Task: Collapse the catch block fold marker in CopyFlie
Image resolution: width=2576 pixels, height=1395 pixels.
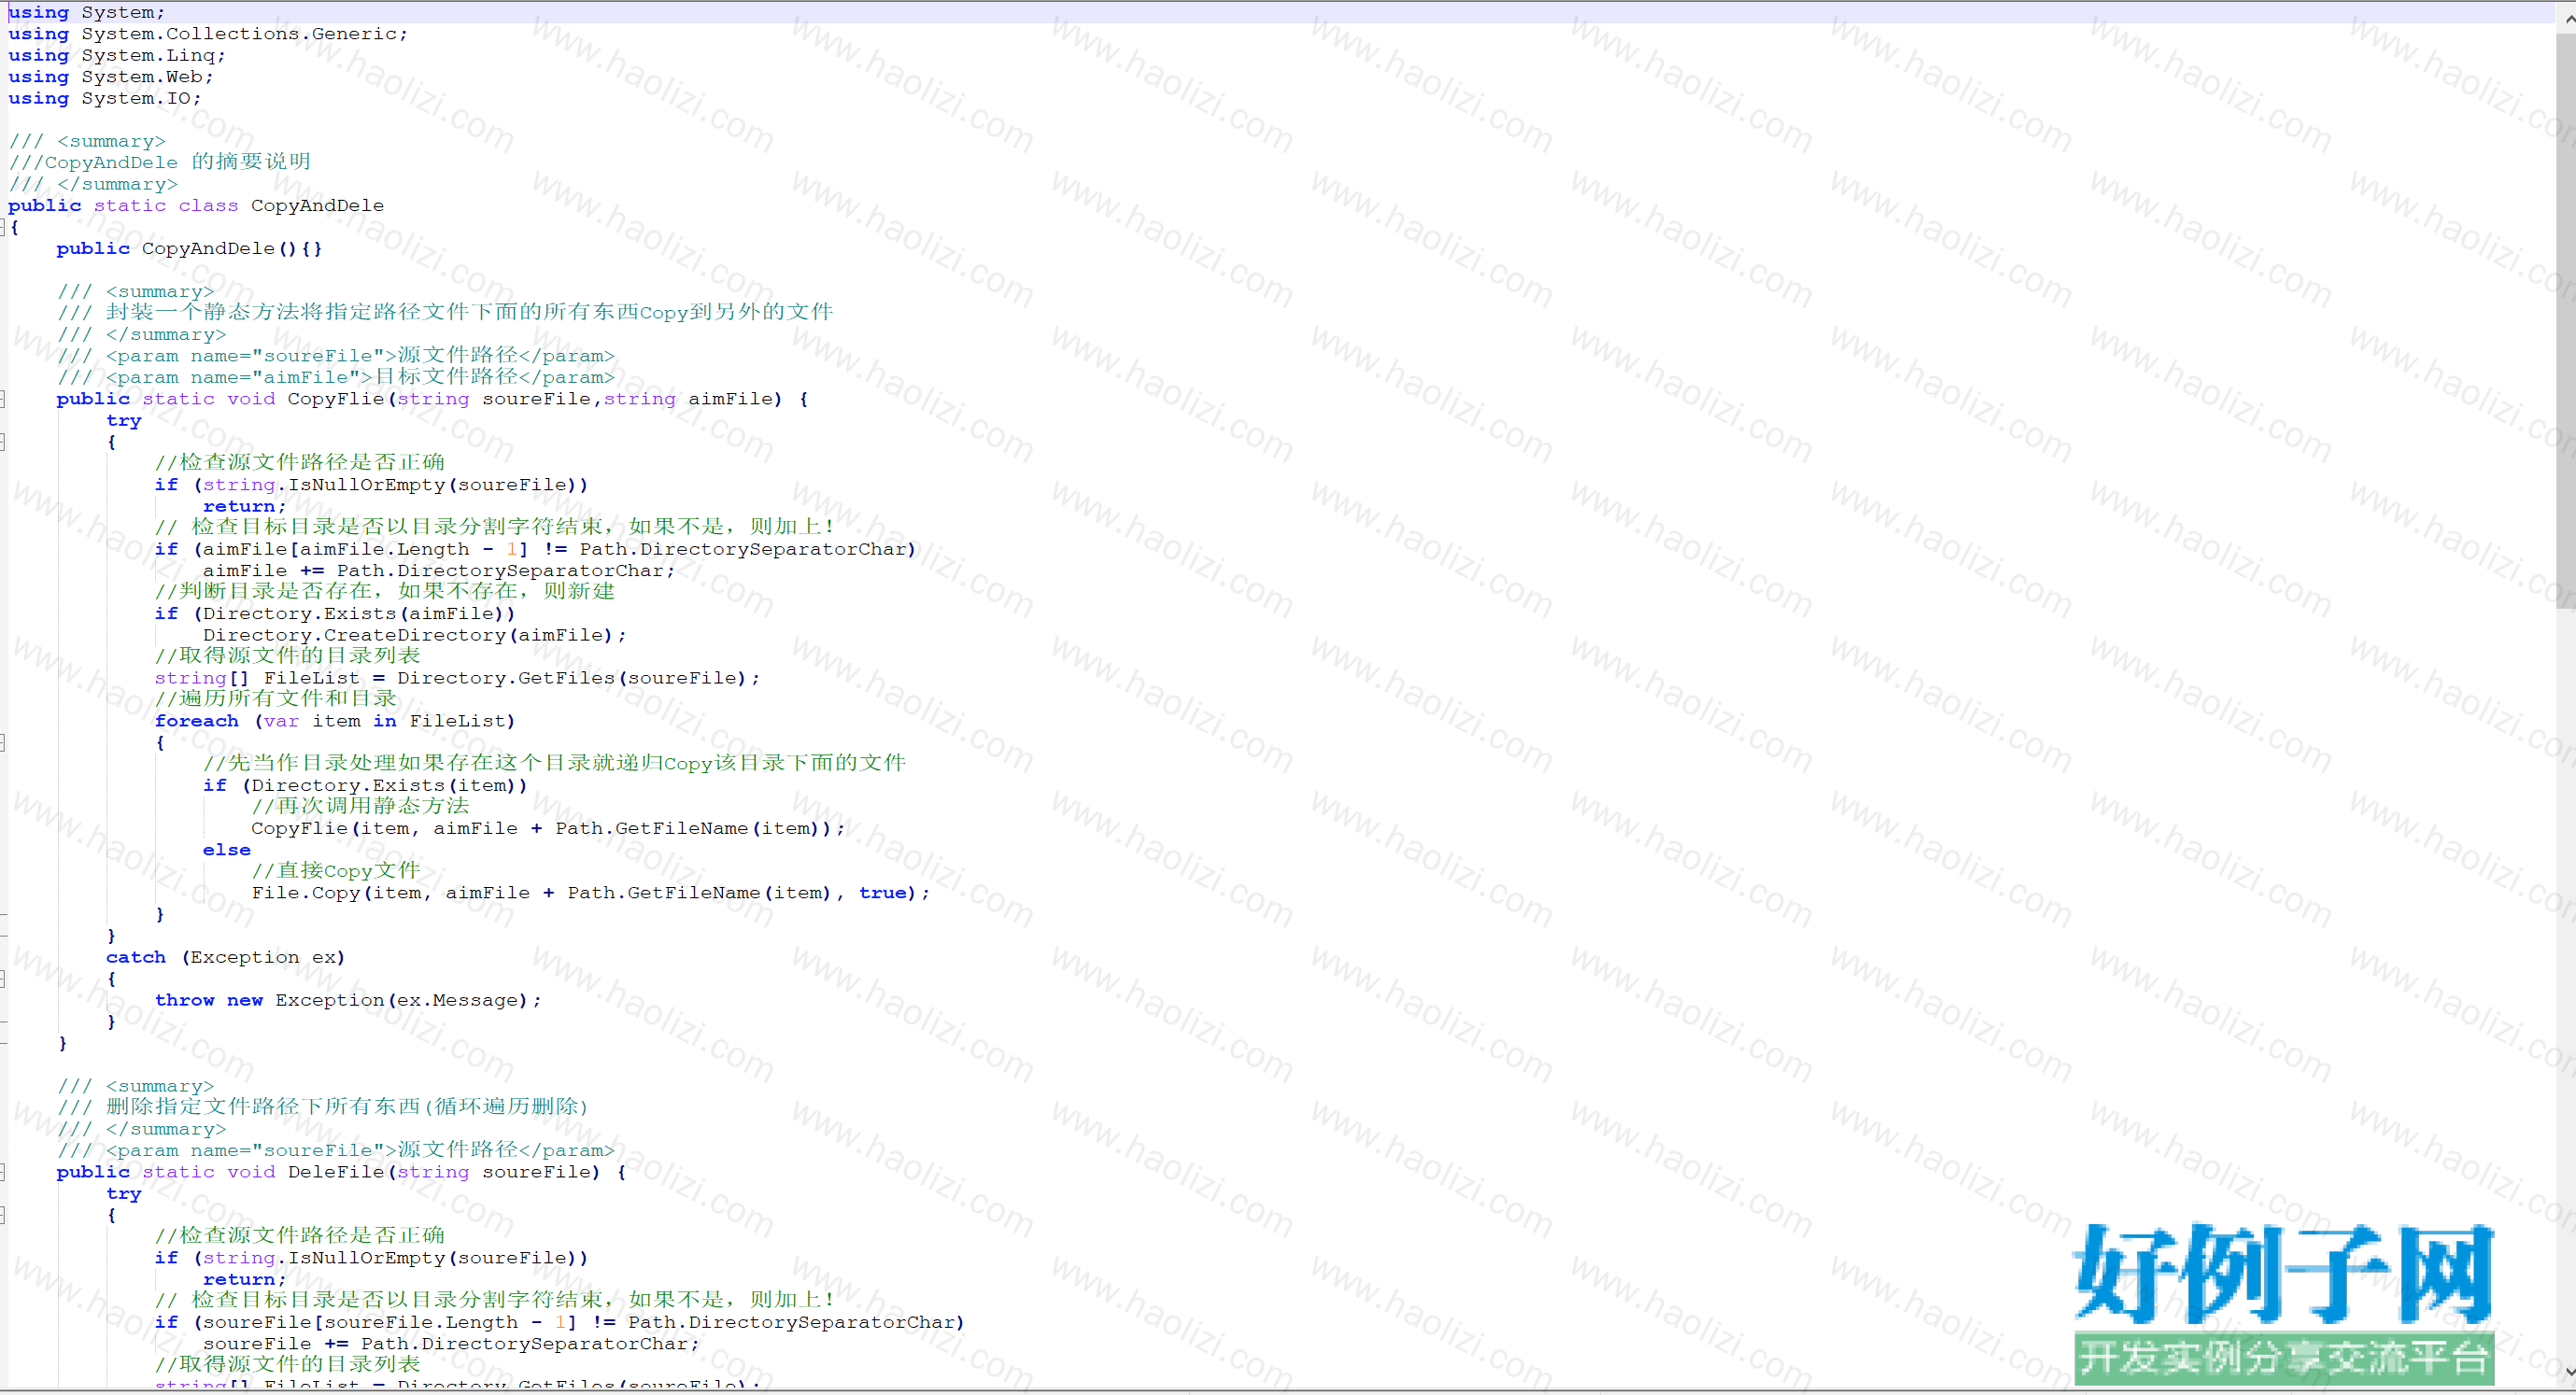Action: coord(3,979)
